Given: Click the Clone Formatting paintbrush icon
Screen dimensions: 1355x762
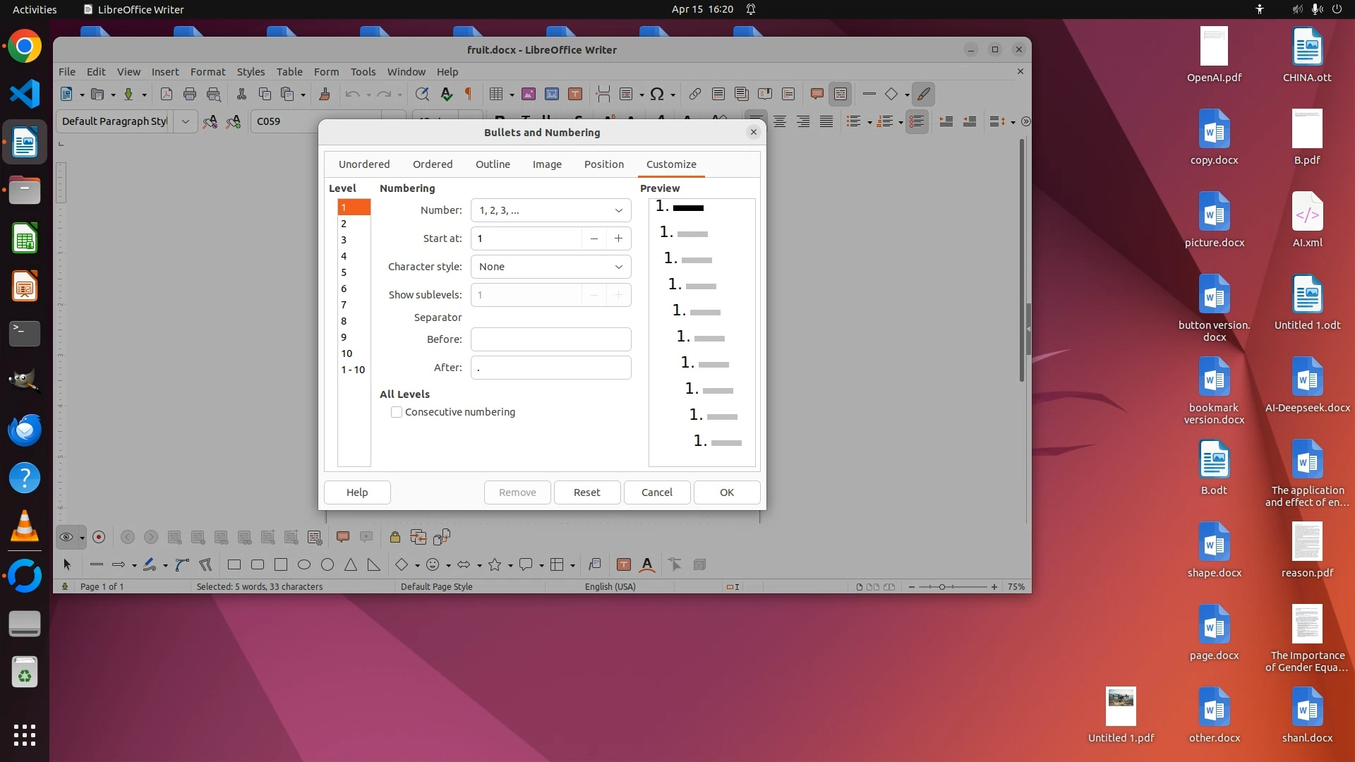Looking at the screenshot, I should (325, 94).
